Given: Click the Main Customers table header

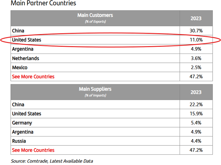Looking at the screenshot, I should click(x=95, y=18).
